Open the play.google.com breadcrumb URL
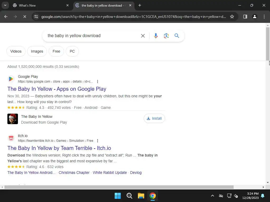The image size is (270, 202). (55, 82)
